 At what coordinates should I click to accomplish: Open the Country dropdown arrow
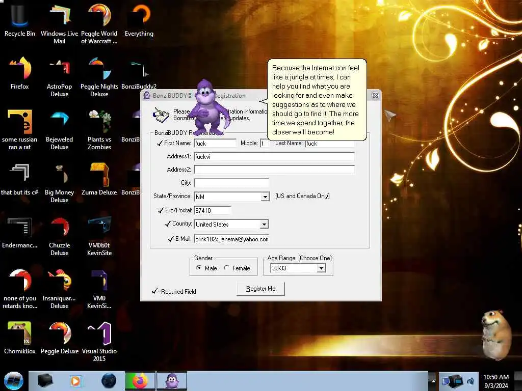click(x=264, y=225)
